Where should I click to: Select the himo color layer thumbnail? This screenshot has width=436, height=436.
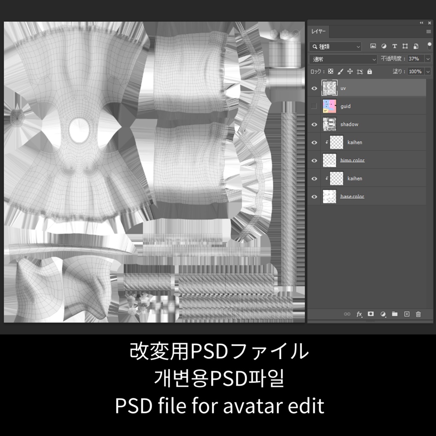[330, 161]
